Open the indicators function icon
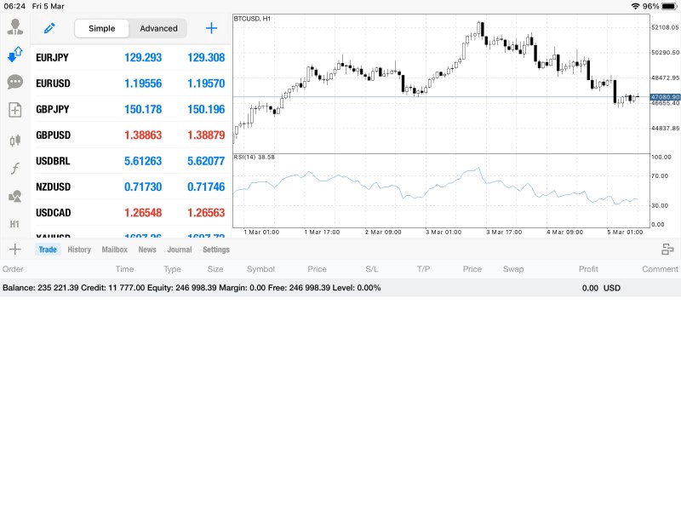Viewport: 681px width, 511px height. (15, 168)
